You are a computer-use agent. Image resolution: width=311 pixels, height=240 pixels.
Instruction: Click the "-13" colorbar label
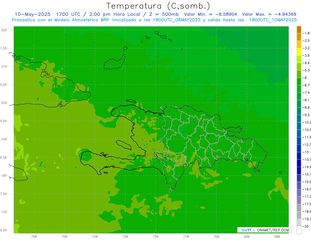click(x=305, y=152)
